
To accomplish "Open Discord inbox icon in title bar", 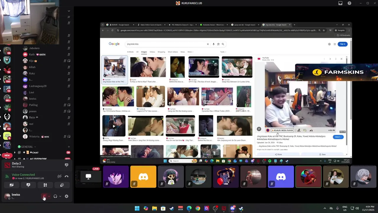I will click(340, 3).
